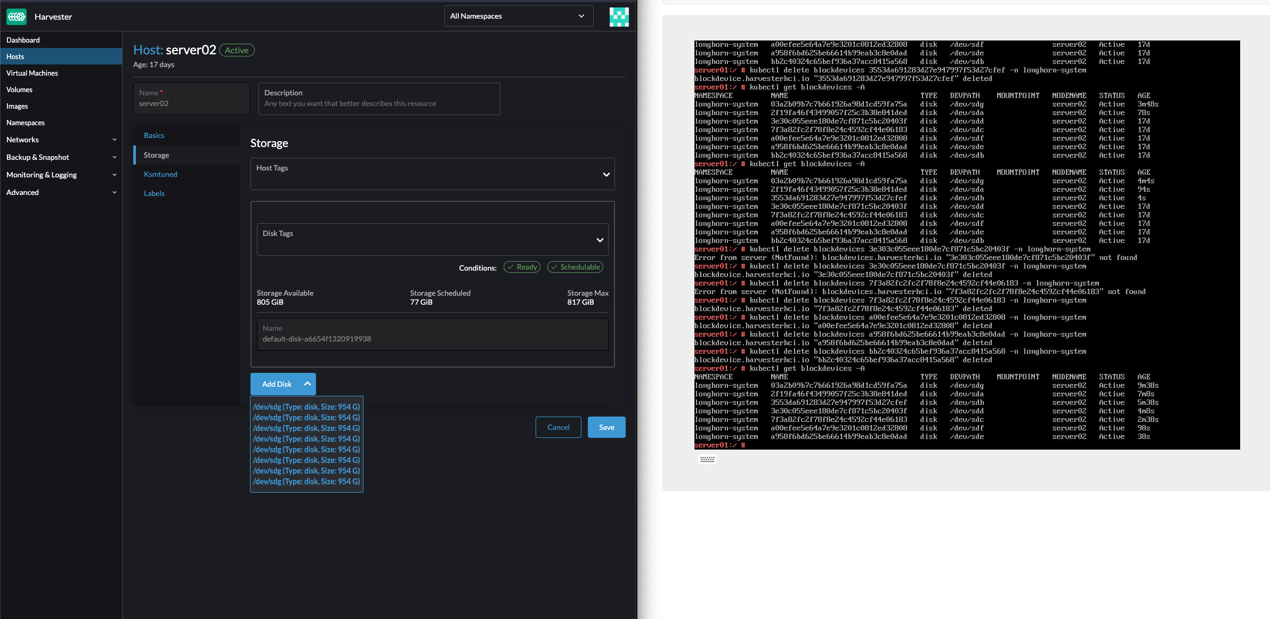The image size is (1270, 619).
Task: Expand the Advanced sidebar section
Action: [x=61, y=192]
